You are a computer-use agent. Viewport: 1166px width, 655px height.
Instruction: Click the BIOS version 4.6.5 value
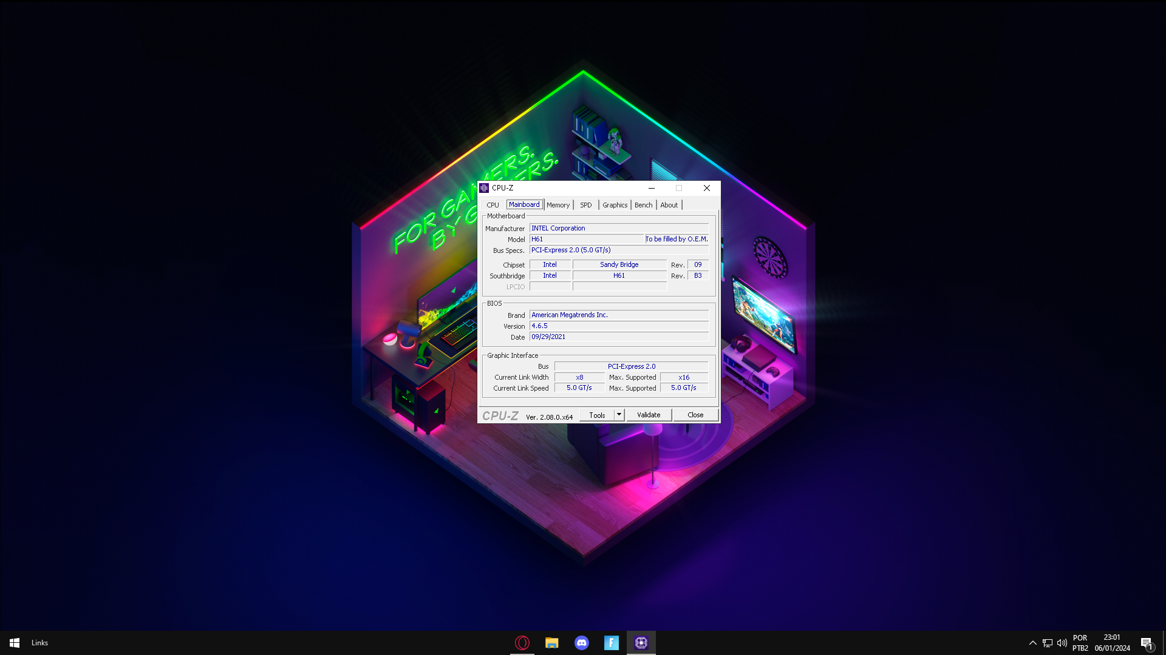619,326
